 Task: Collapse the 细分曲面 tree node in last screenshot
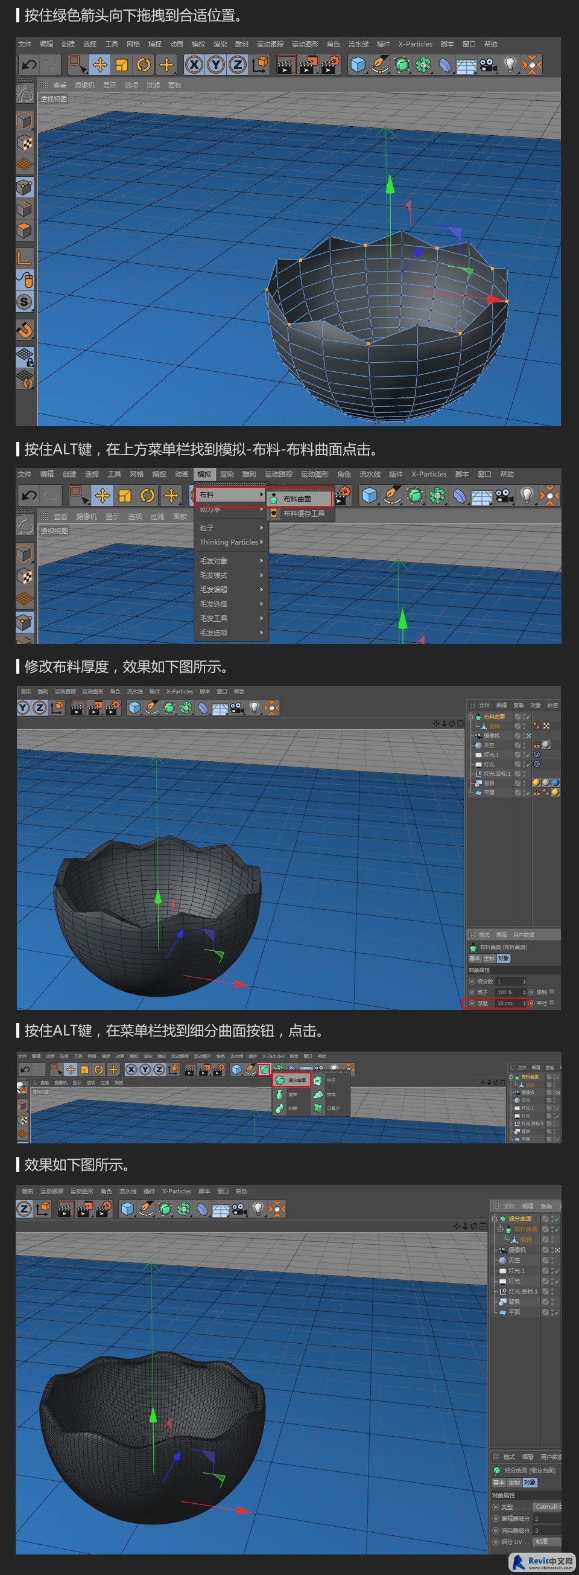click(495, 1219)
